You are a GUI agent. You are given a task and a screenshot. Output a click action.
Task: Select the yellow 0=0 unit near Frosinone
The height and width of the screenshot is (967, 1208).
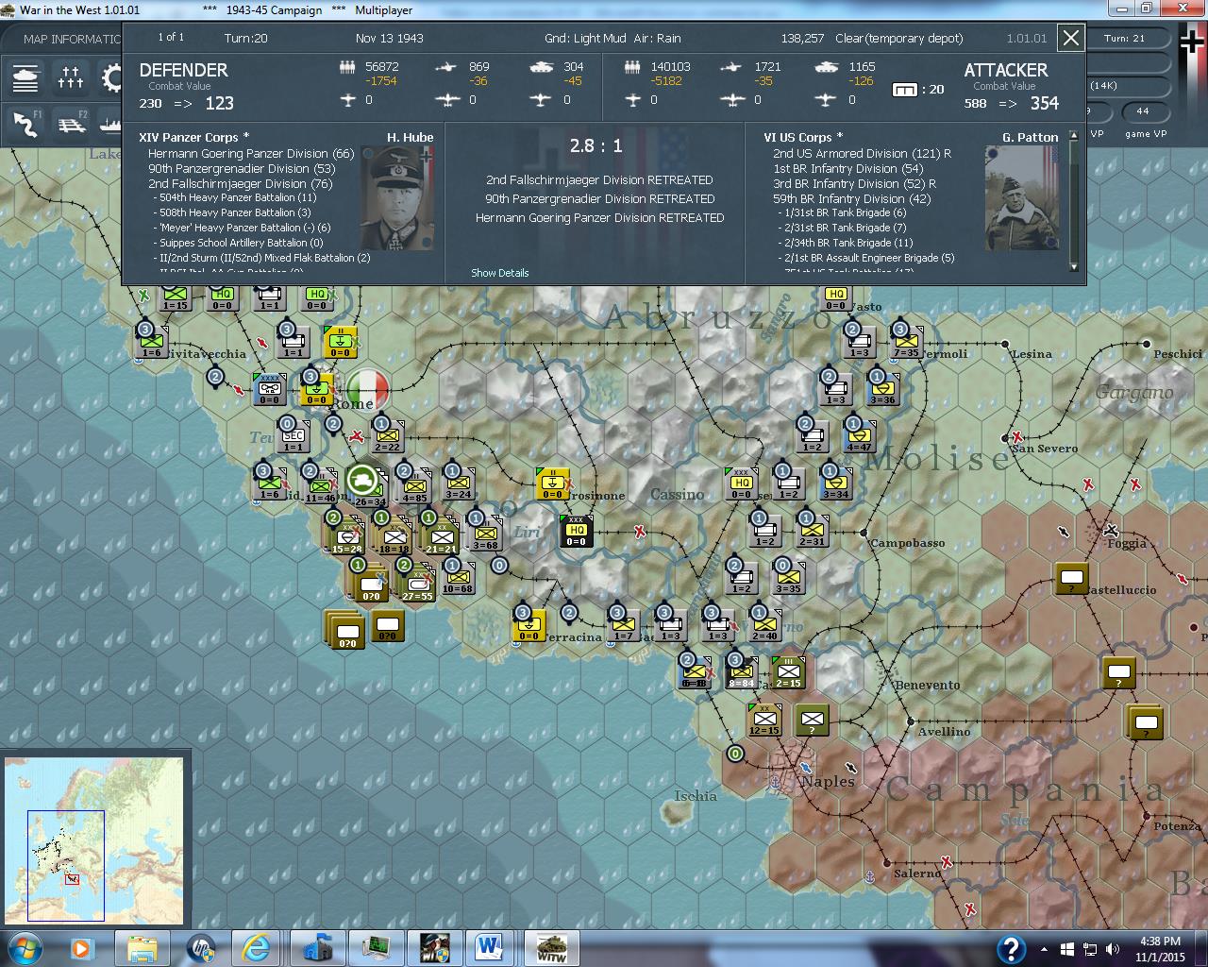(x=552, y=483)
